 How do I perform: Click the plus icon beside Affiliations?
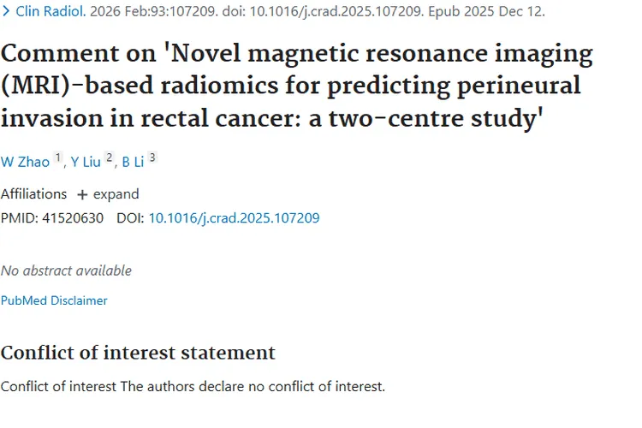tap(82, 194)
